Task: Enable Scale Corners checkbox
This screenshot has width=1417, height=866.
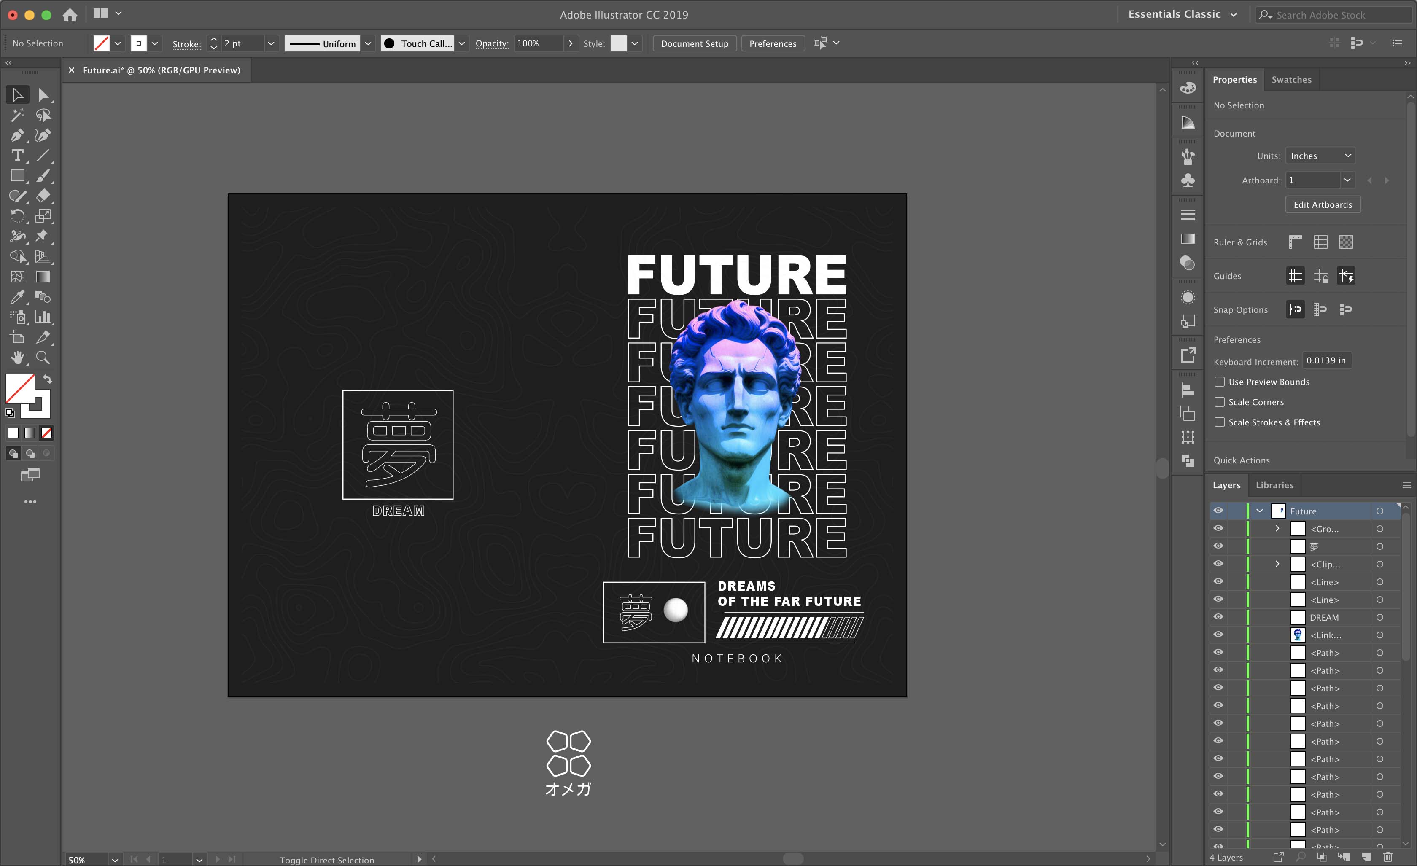Action: [x=1219, y=402]
